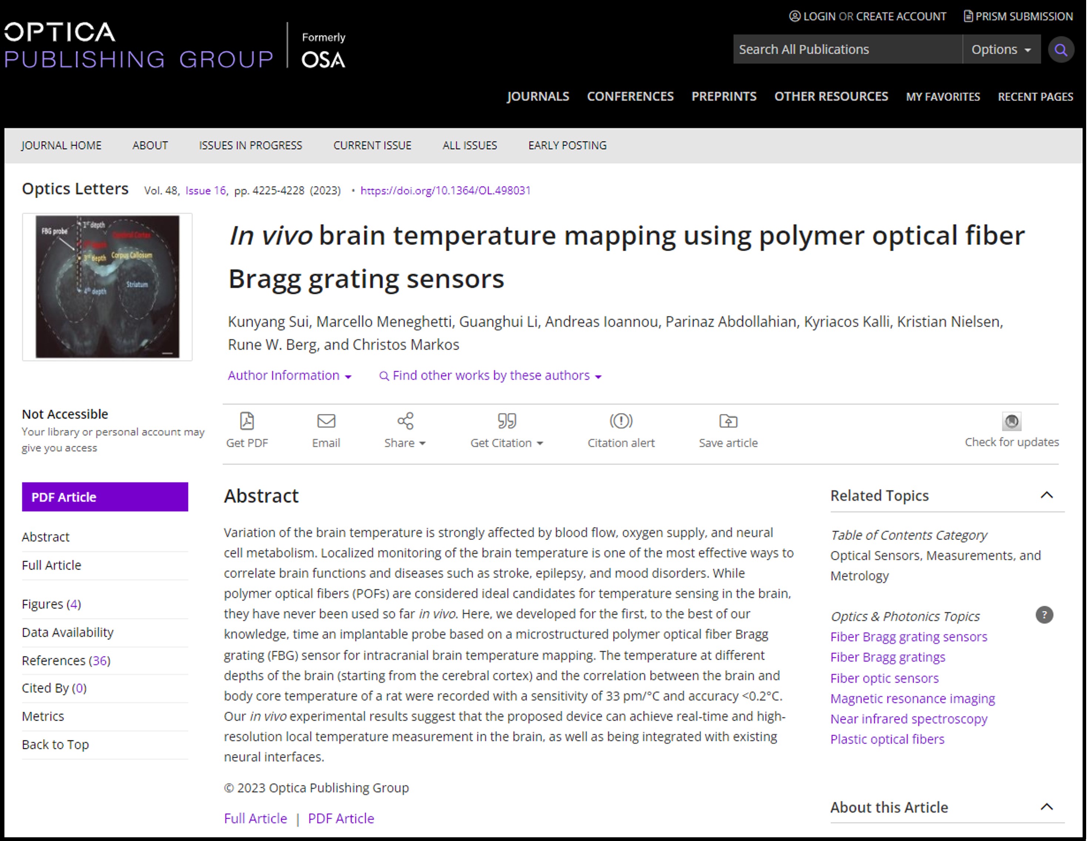The height and width of the screenshot is (841, 1088).
Task: Click the Optics & Photonics Topics help icon
Action: (1044, 615)
